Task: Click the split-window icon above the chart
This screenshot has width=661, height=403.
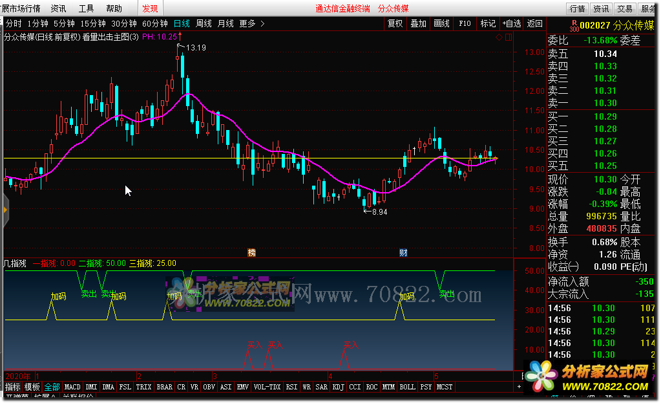Action: click(x=509, y=37)
